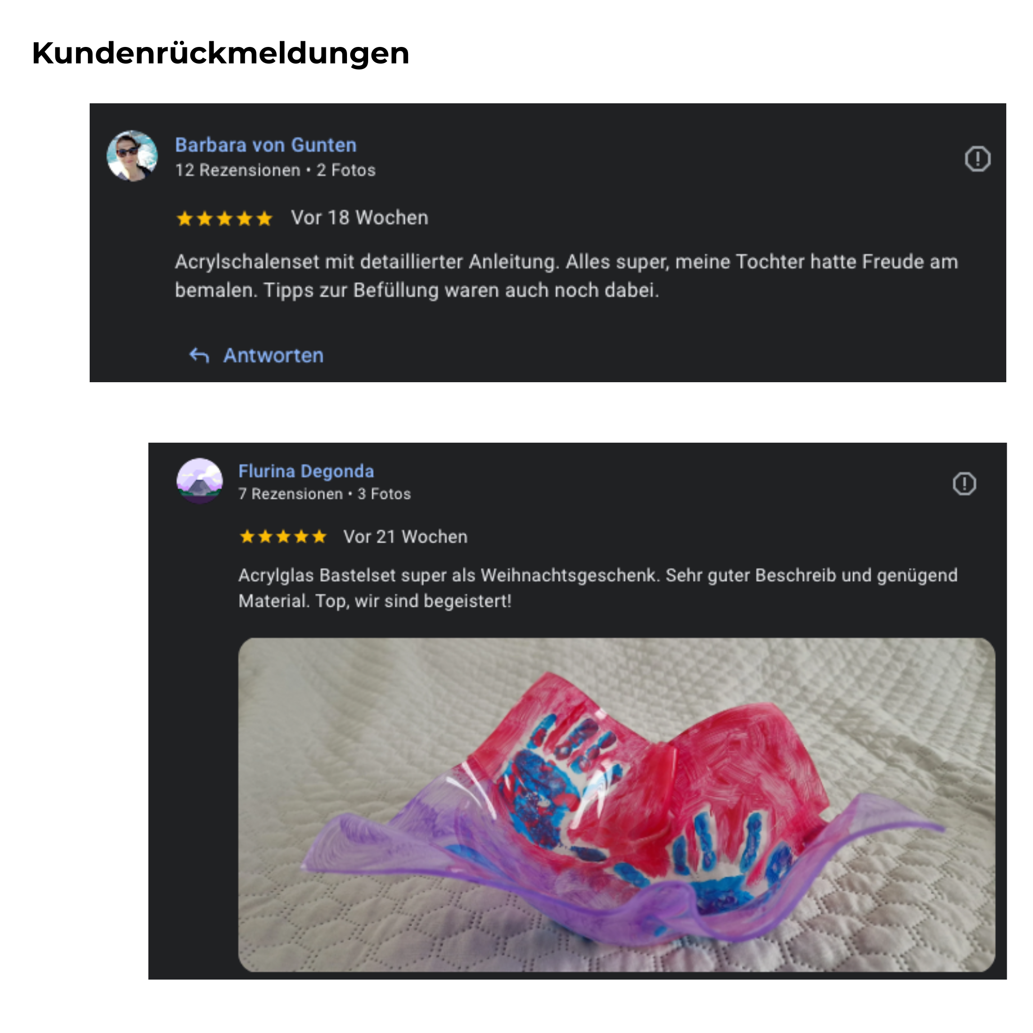Report Barbara von Gunten's review via flag icon
Screen dimensions: 1033x1033
pyautogui.click(x=978, y=159)
